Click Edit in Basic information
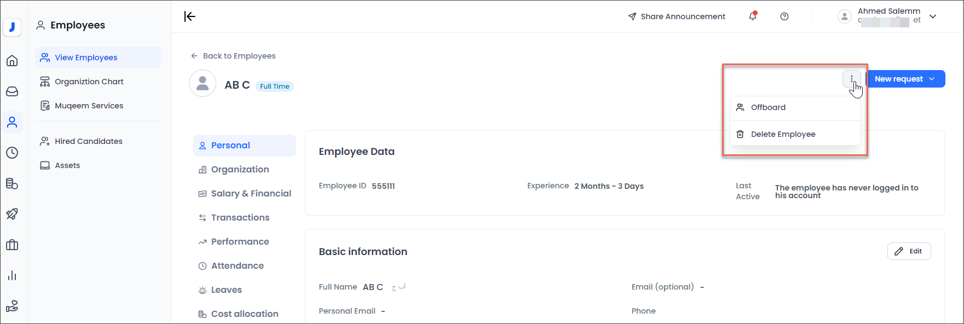 click(909, 251)
